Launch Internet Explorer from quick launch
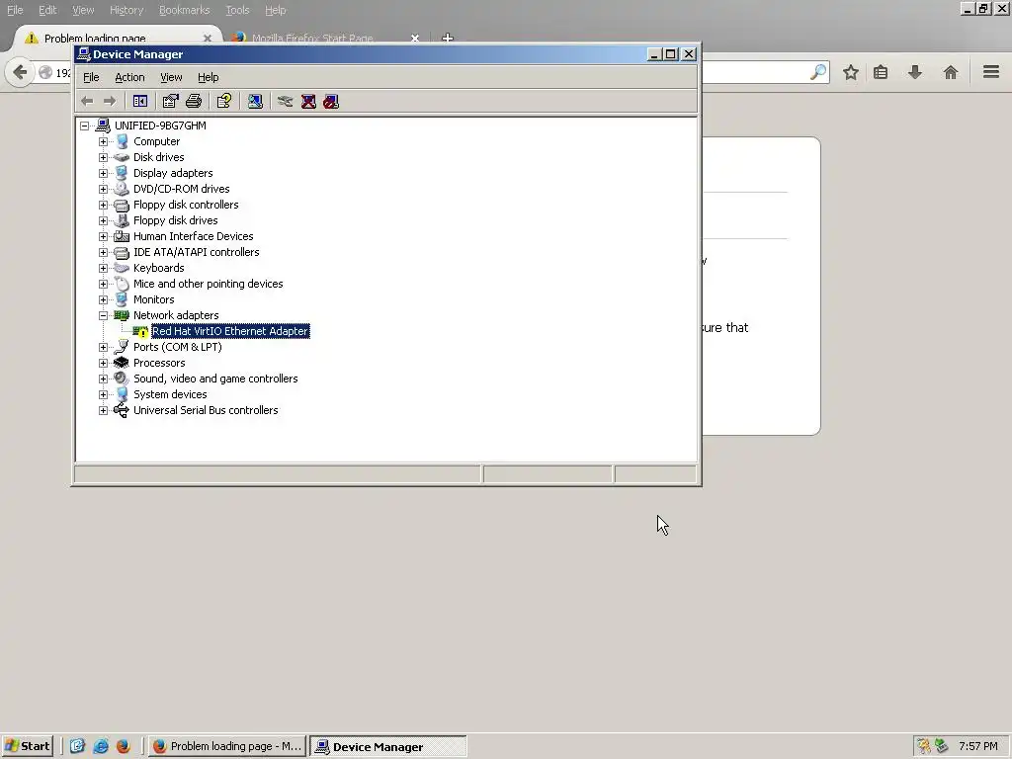Image resolution: width=1012 pixels, height=759 pixels. click(x=101, y=746)
